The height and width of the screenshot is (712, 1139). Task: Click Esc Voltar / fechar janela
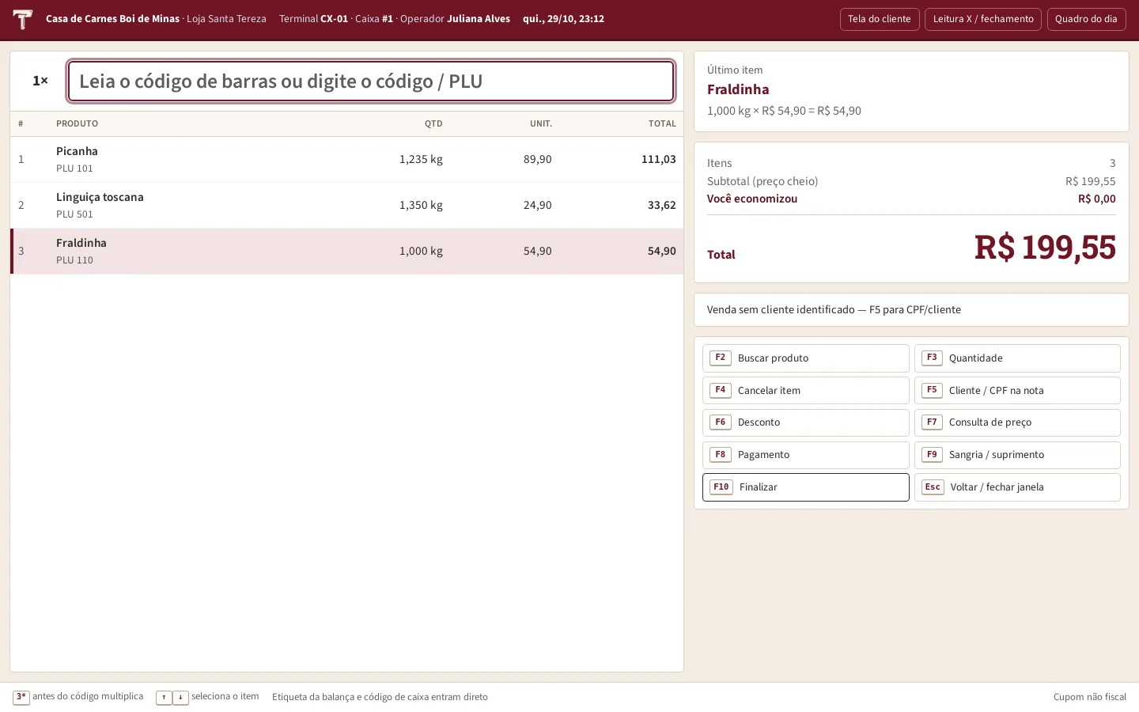coord(1017,487)
